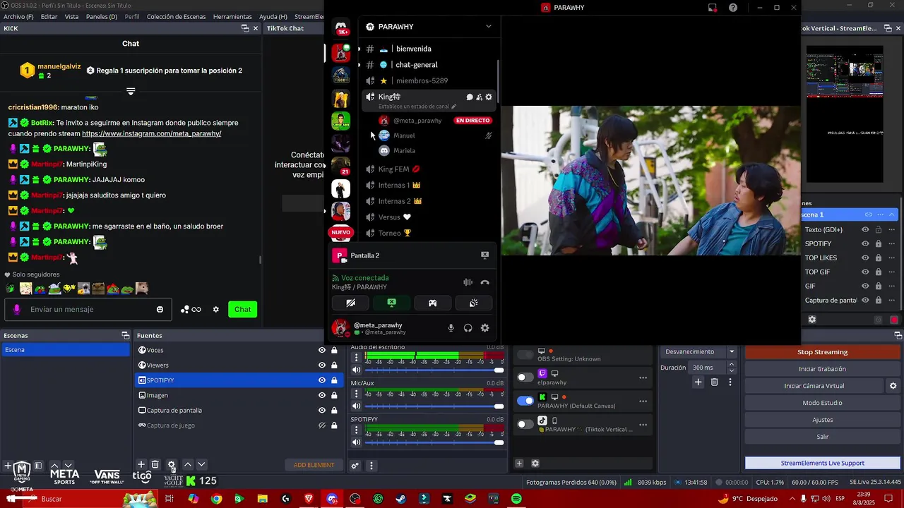Mute the Discord microphone

click(451, 328)
